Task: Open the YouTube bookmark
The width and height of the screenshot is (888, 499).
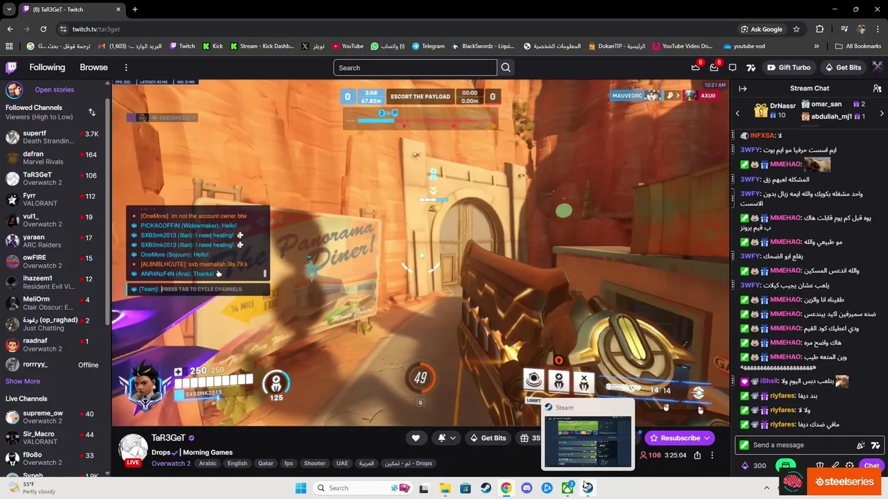Action: click(x=348, y=46)
